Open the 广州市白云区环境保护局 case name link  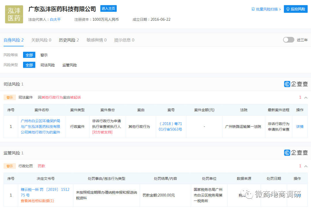[x=41, y=127]
